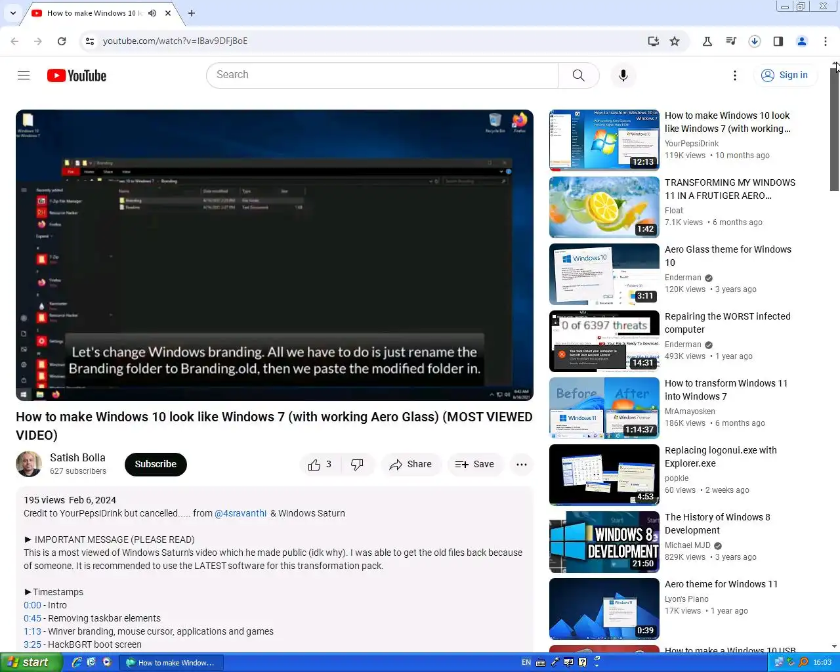Image resolution: width=840 pixels, height=672 pixels.
Task: Open Repairing the WORST infected computer
Action: [728, 323]
